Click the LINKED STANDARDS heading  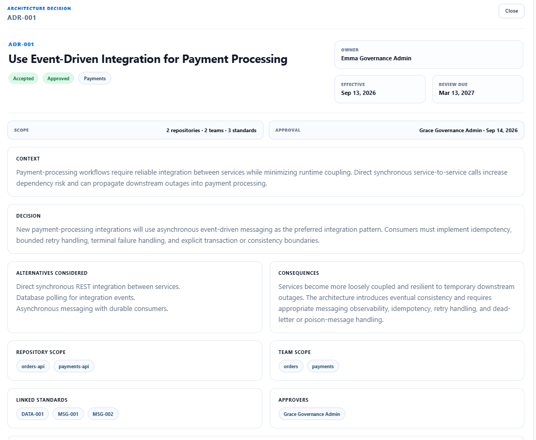(41, 400)
